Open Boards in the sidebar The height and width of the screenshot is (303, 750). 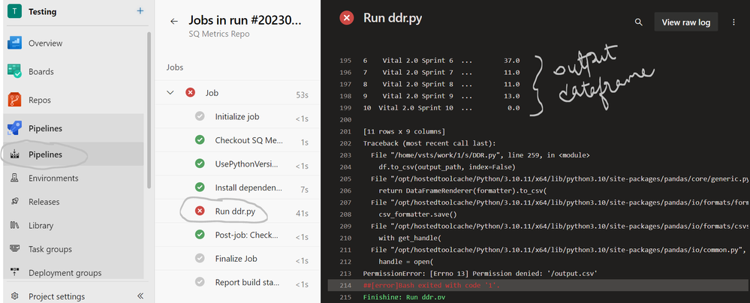pyautogui.click(x=41, y=72)
